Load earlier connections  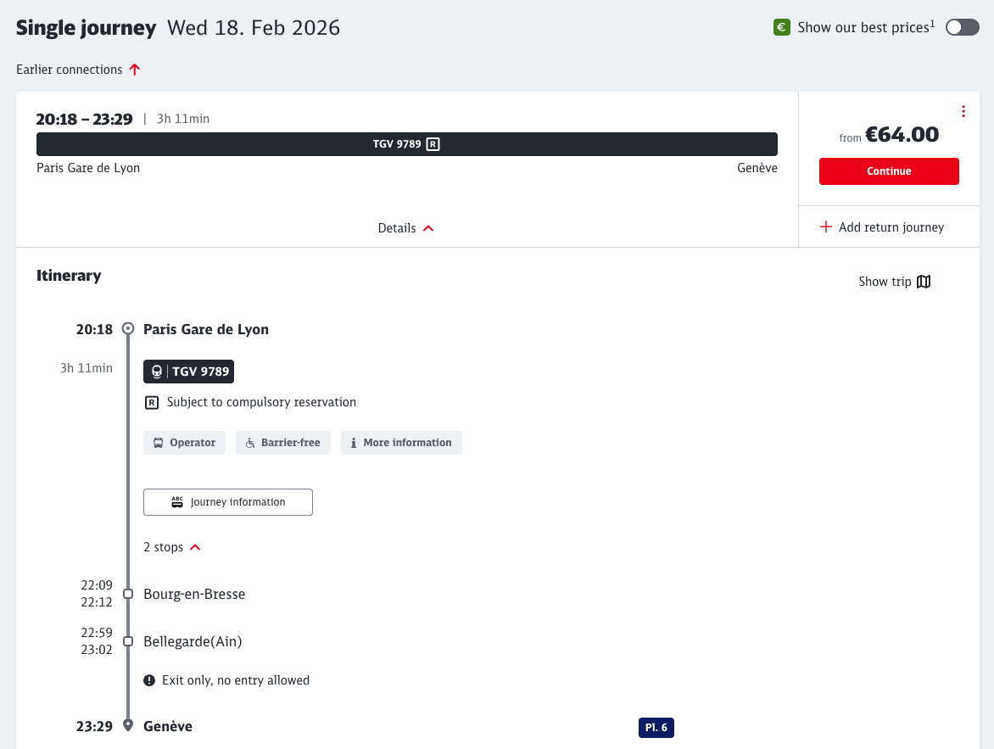78,70
